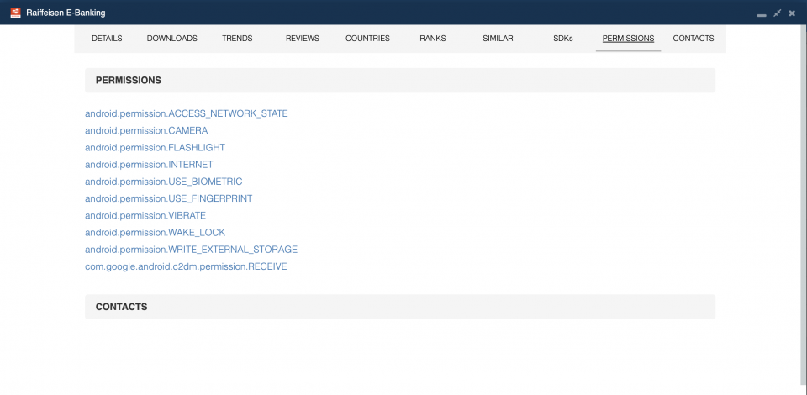Click the PERMISSIONS section header

tap(400, 80)
